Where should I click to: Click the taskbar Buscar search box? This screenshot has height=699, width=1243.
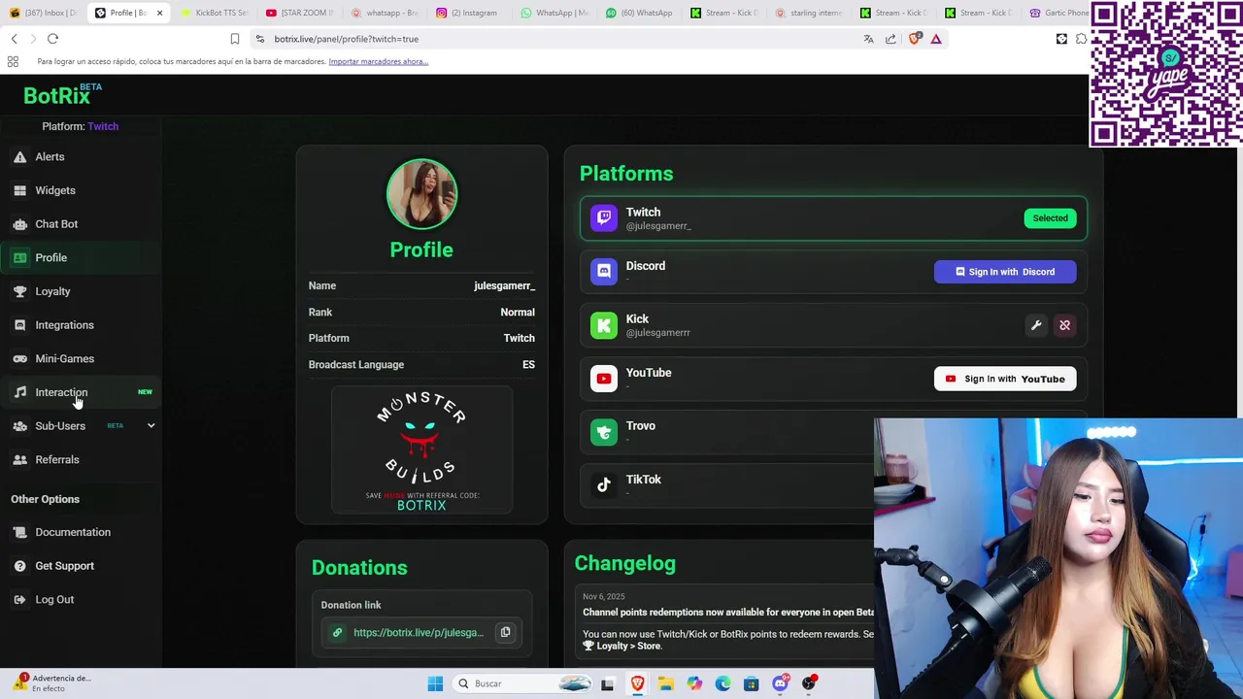pos(522,683)
